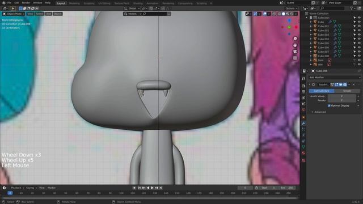Open the Object Mode dropdown
This screenshot has height=204, width=363.
pos(14,14)
